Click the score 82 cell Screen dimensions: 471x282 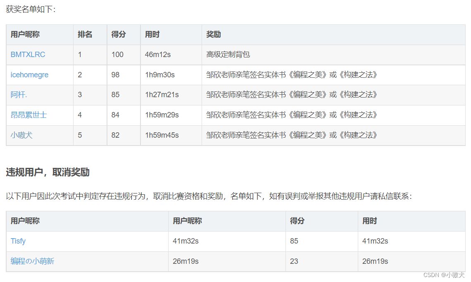[124, 135]
